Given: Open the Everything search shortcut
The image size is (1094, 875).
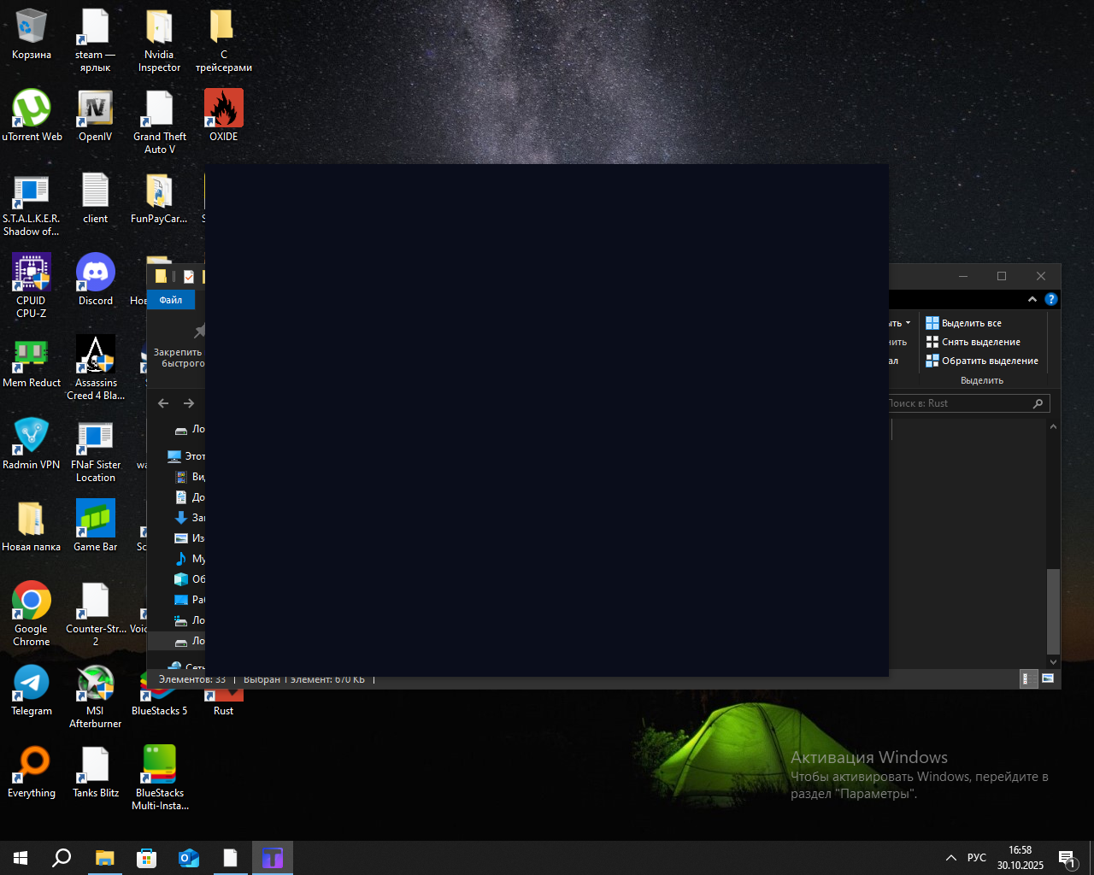Looking at the screenshot, I should click(x=32, y=766).
